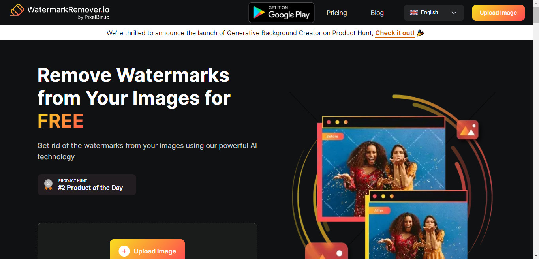Go to the Blog page

(377, 13)
